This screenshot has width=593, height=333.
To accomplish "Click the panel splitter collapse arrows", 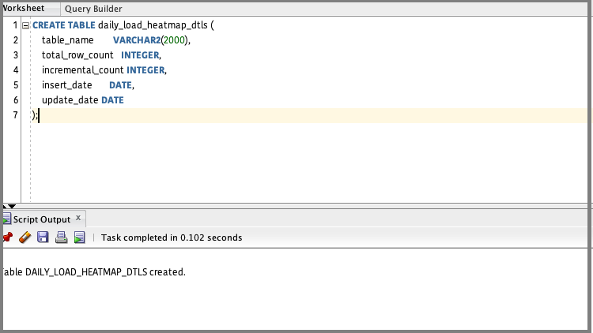I will (x=7, y=205).
